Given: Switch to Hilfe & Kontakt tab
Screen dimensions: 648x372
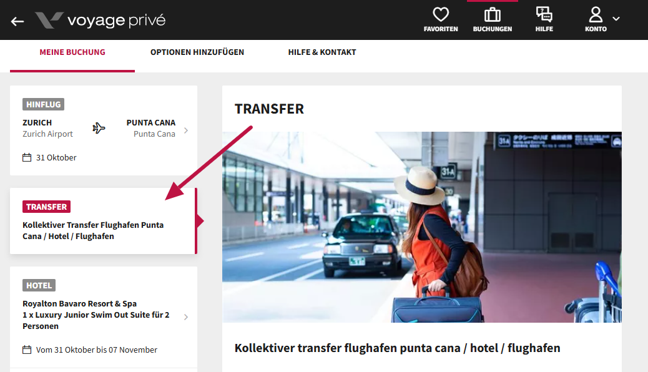Looking at the screenshot, I should (x=322, y=52).
